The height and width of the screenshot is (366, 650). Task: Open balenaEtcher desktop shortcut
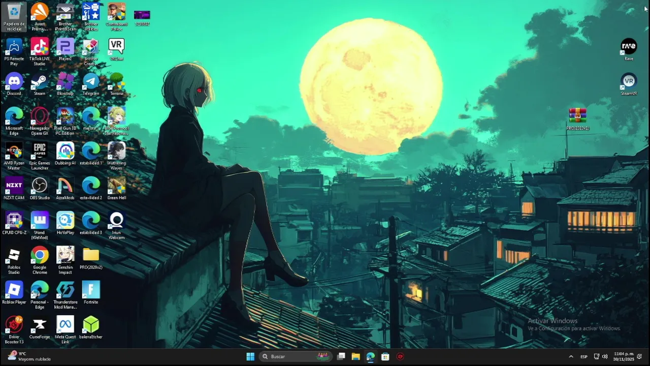coord(91,327)
